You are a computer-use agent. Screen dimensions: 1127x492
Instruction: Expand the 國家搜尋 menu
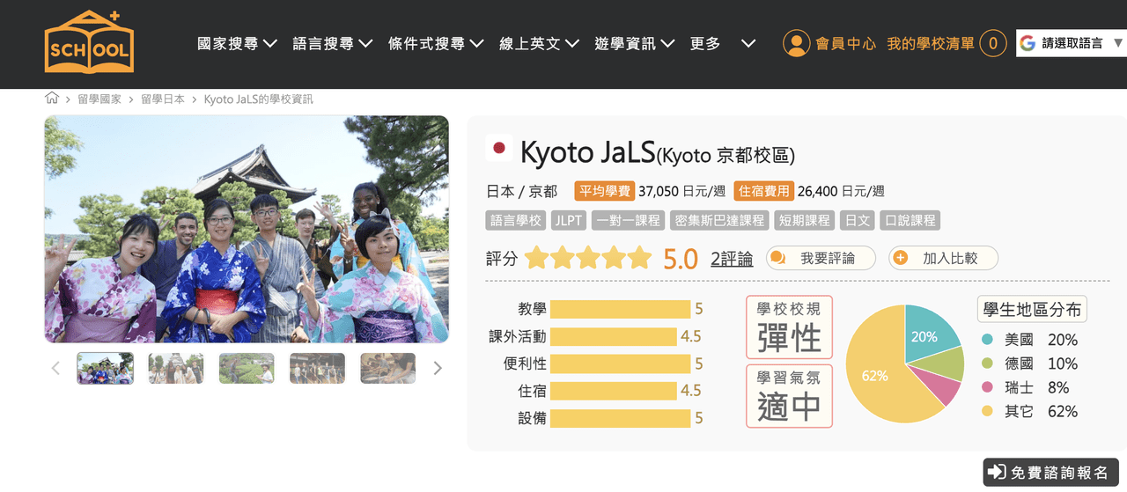(x=237, y=43)
